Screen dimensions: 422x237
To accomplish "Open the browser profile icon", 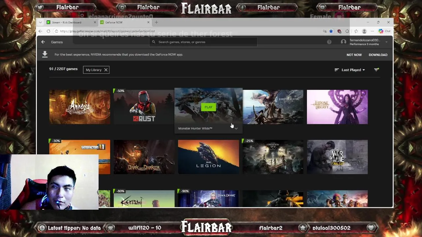I will (x=364, y=31).
